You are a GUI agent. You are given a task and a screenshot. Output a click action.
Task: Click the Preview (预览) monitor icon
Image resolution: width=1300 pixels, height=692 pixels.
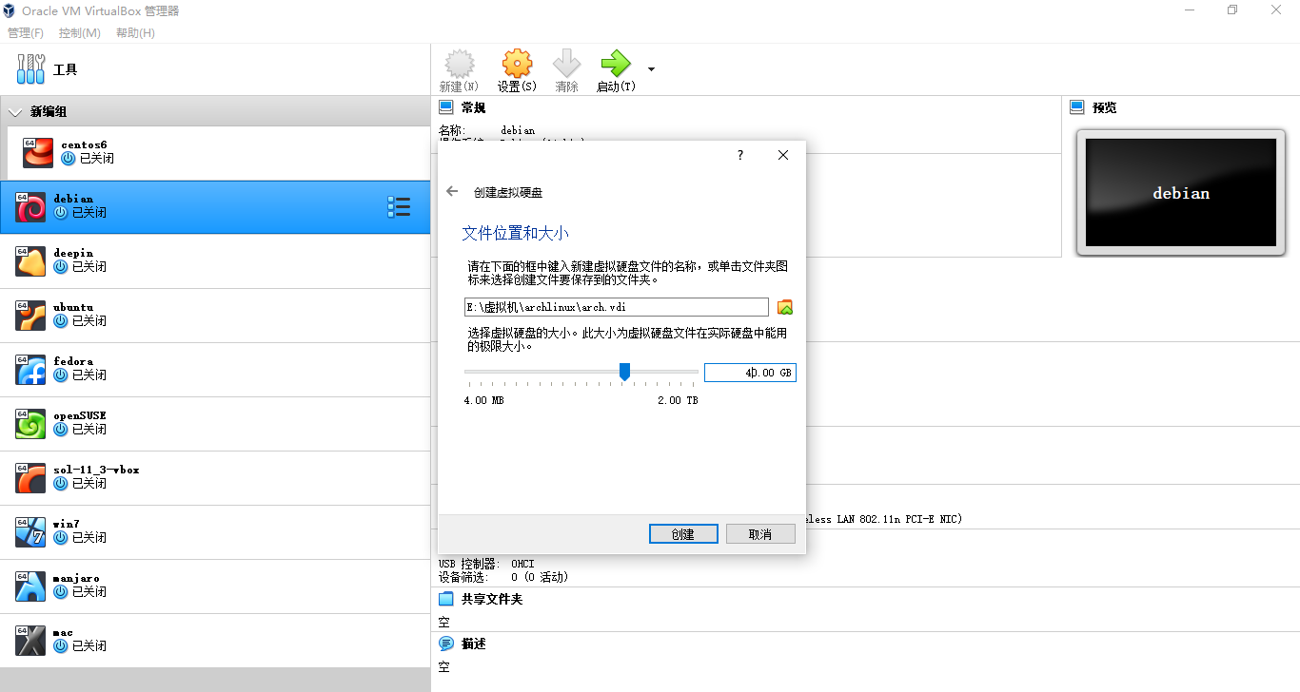click(x=1077, y=107)
